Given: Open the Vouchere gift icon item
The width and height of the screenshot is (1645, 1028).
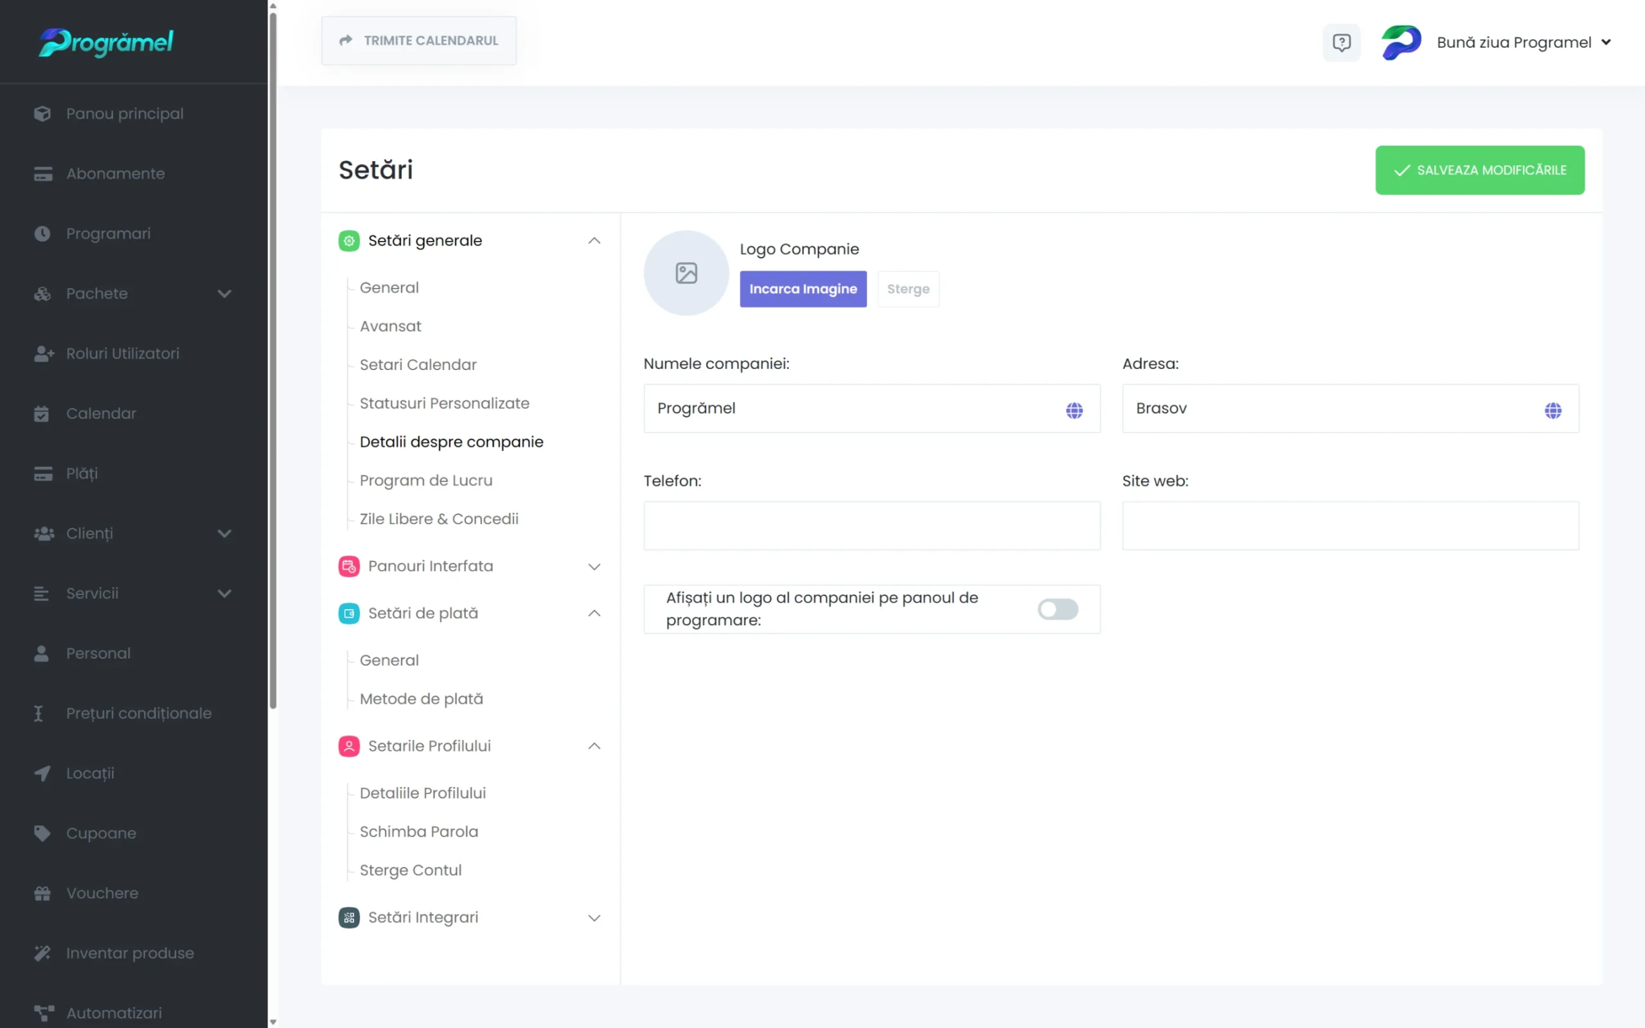Looking at the screenshot, I should coord(42,893).
